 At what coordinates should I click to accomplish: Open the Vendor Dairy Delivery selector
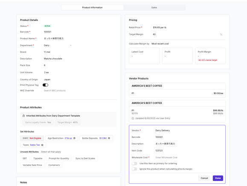coord(163,130)
